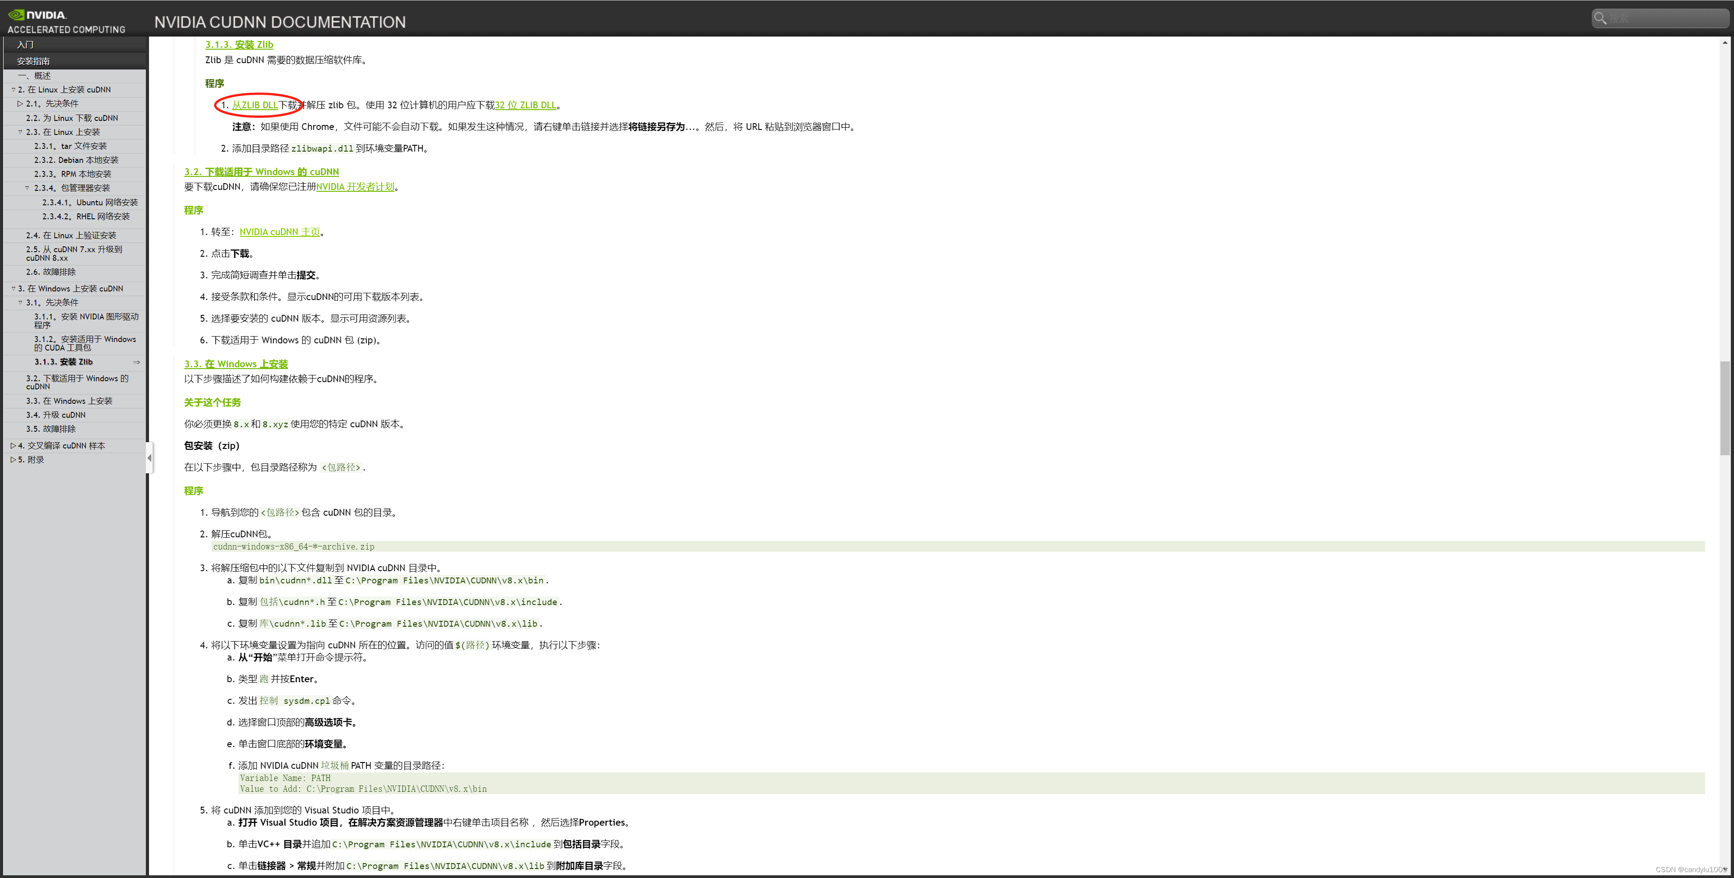Open the 'NVIDIA cuDNN 主页' link

click(280, 232)
